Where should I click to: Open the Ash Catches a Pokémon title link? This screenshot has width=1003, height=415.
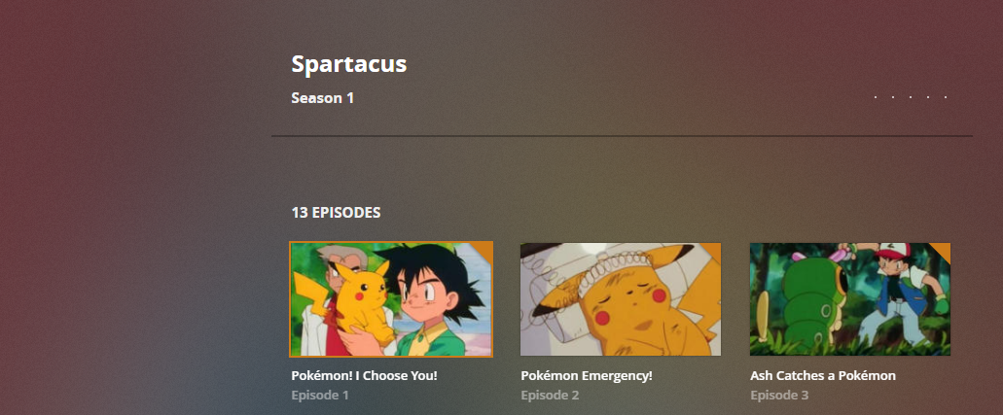tap(823, 375)
